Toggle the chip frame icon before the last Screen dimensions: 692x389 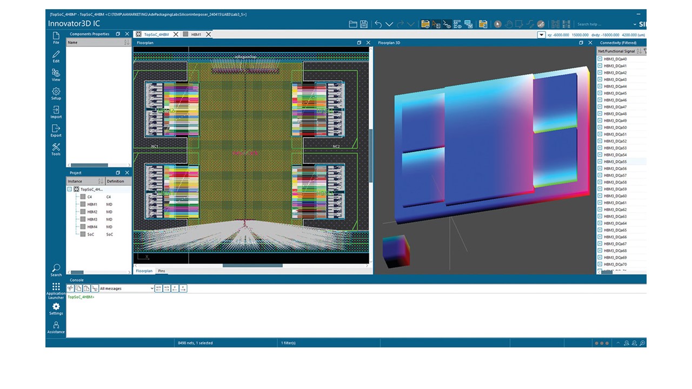click(x=555, y=24)
